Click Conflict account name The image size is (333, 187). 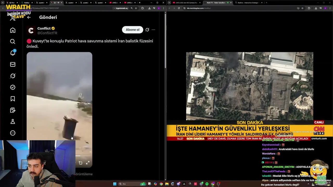pyautogui.click(x=44, y=28)
